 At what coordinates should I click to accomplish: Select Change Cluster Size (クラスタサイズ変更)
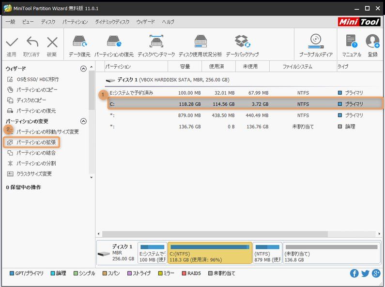click(x=30, y=174)
